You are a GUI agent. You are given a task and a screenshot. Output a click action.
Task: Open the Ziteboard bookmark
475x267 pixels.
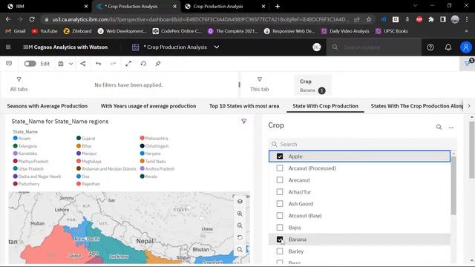coord(77,31)
